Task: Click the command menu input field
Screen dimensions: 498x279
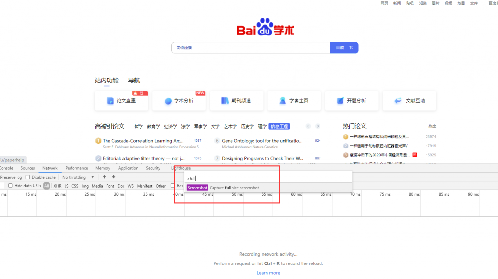Action: (x=267, y=178)
